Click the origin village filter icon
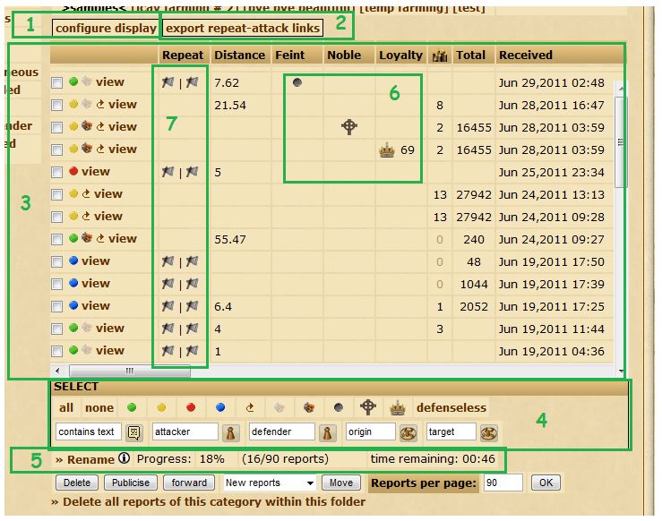The width and height of the screenshot is (662, 521). (408, 432)
